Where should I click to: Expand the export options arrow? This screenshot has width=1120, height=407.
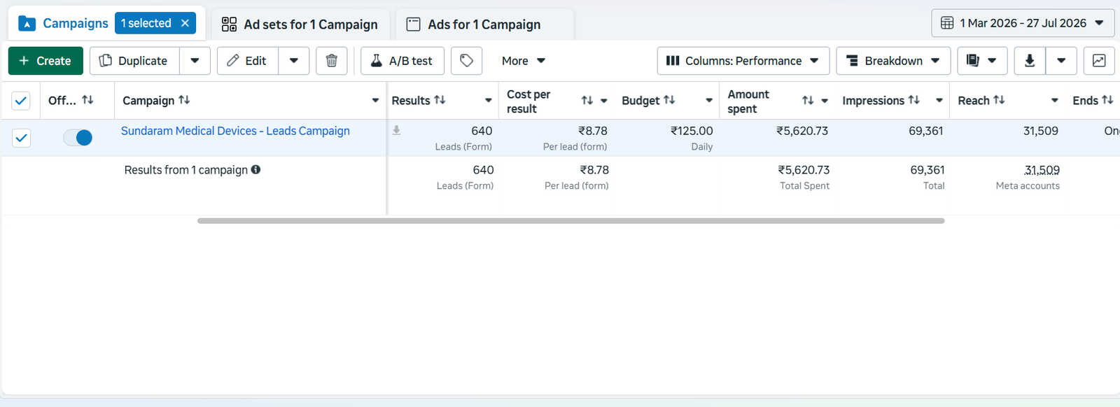[1061, 61]
